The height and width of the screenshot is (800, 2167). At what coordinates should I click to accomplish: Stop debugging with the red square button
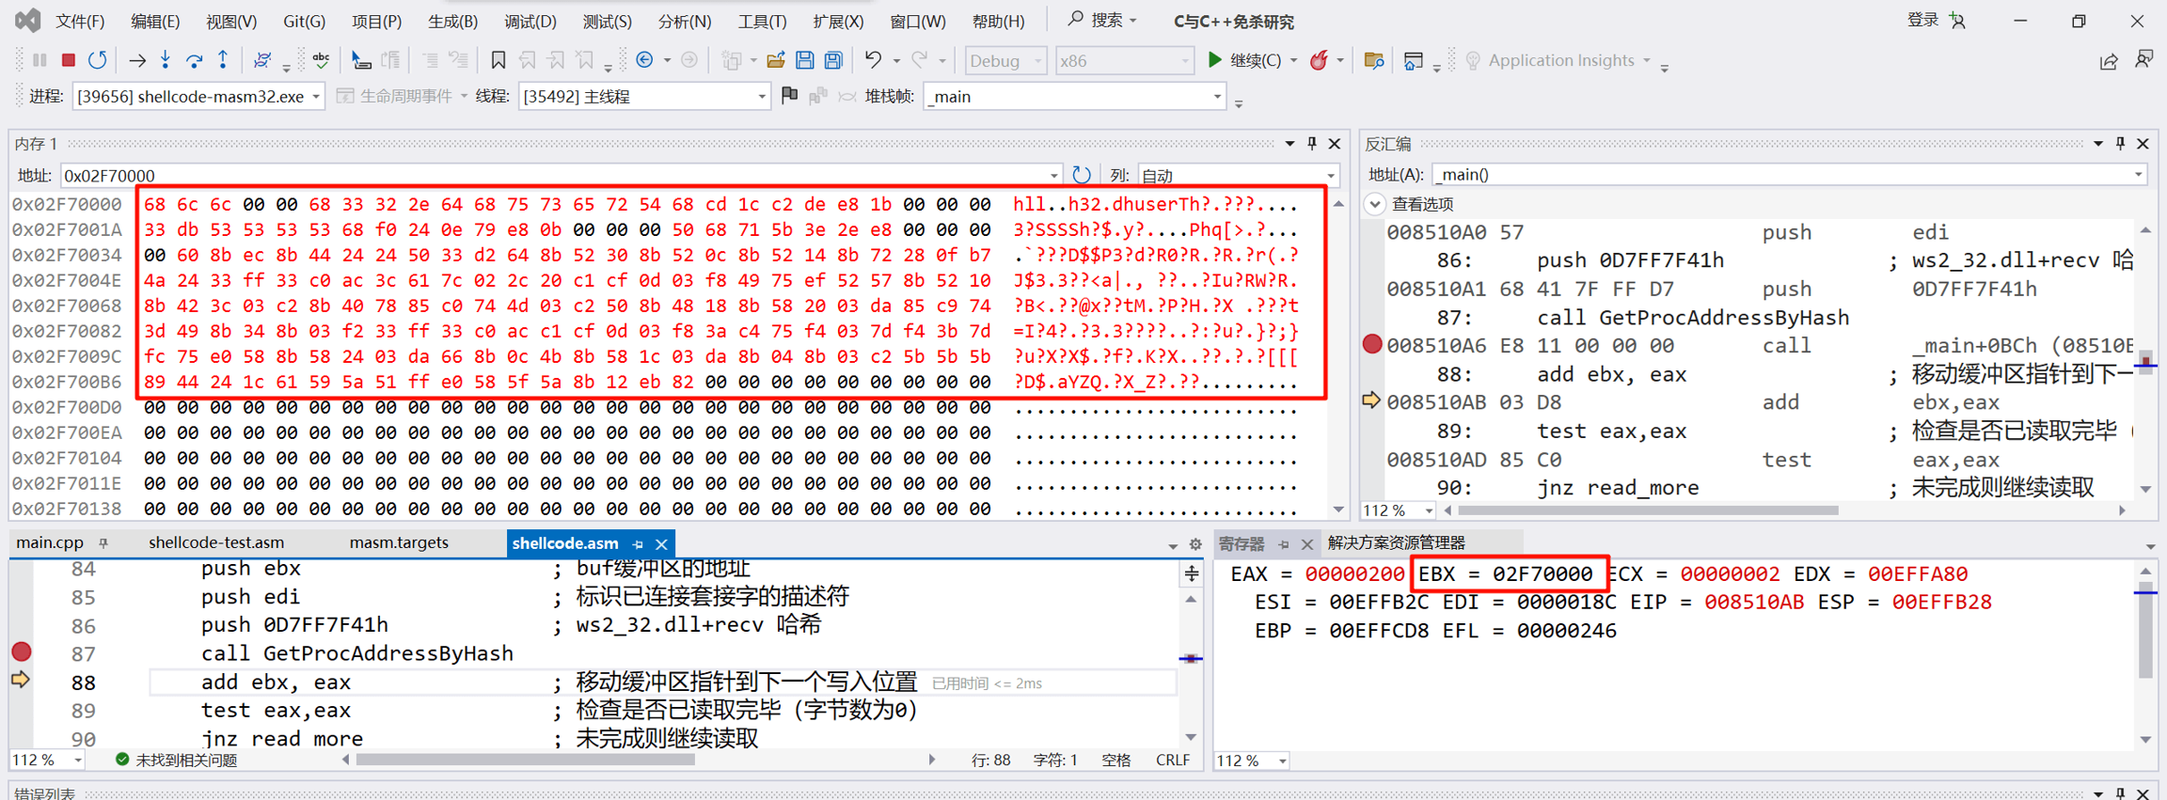click(68, 60)
